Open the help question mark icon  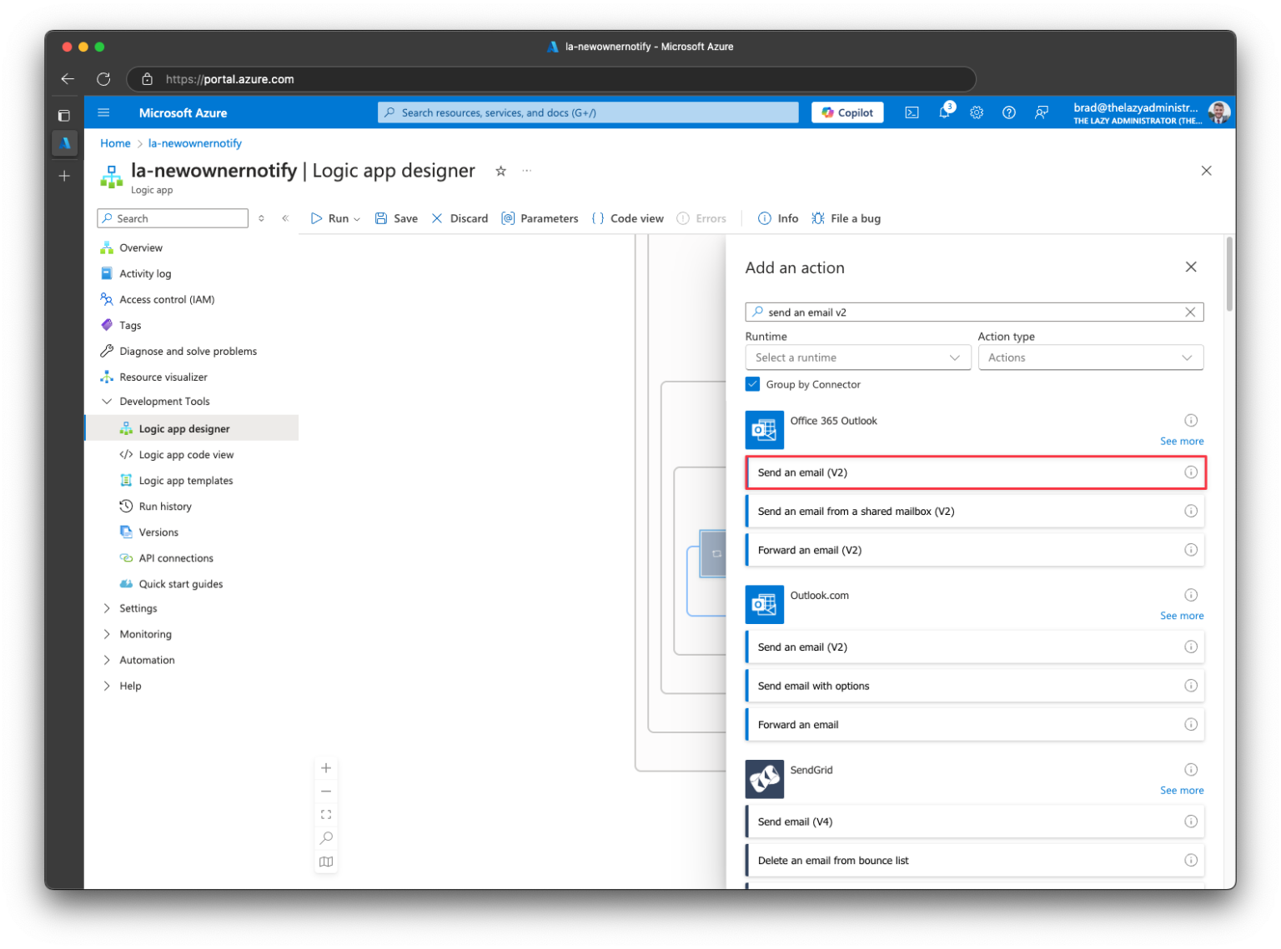tap(1008, 112)
